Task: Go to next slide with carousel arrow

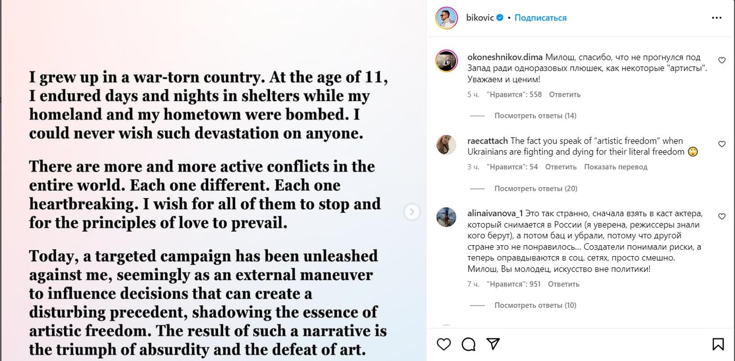Action: 412,212
